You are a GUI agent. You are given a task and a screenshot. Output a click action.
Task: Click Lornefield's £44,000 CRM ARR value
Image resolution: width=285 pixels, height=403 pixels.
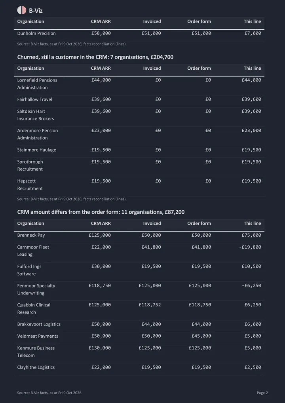(x=101, y=80)
